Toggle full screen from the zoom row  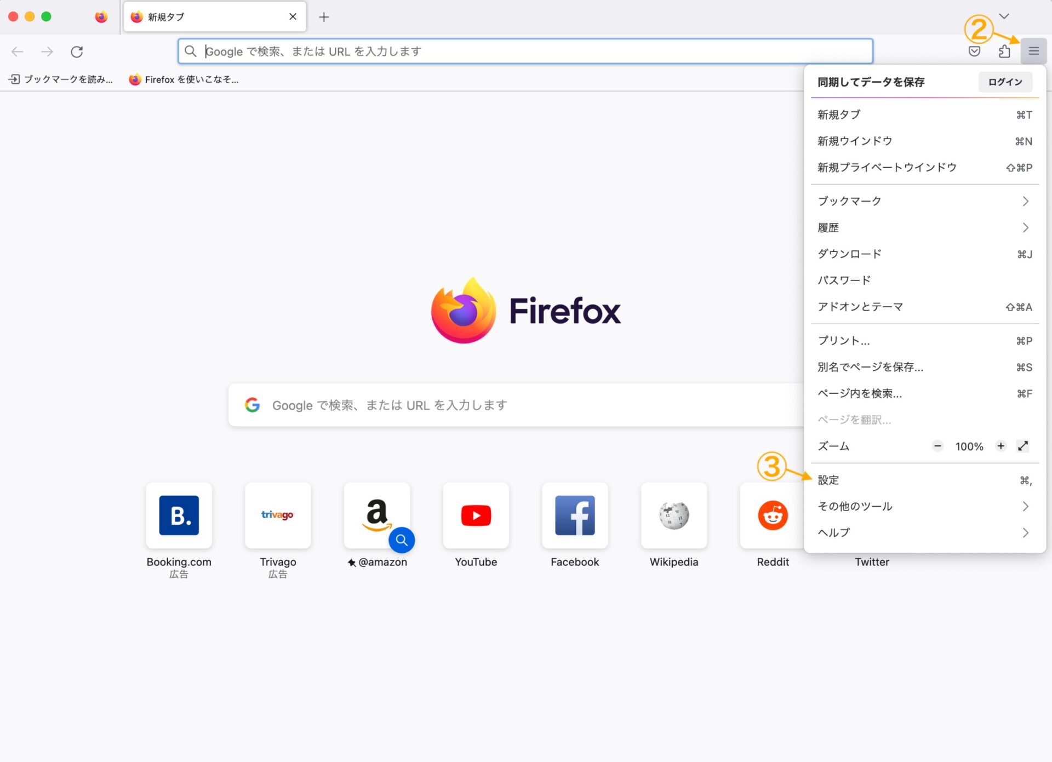click(1022, 446)
